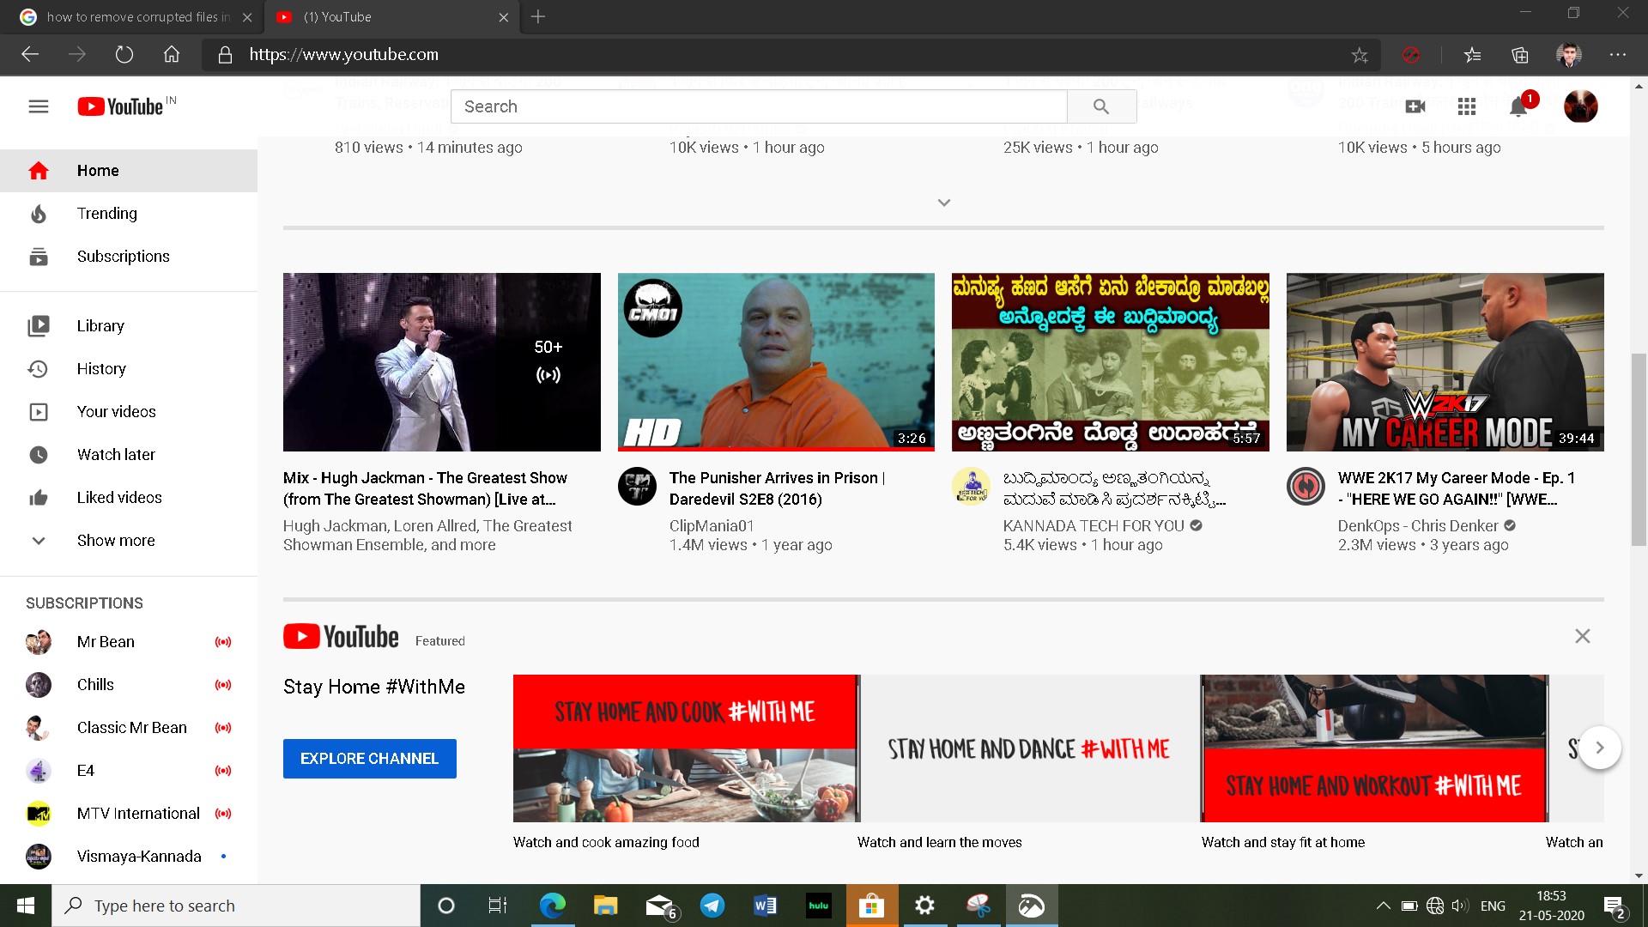The height and width of the screenshot is (927, 1648).
Task: Open Hulu from the taskbar
Action: point(819,906)
